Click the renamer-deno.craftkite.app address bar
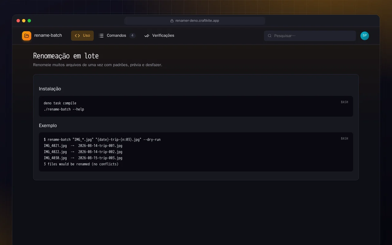The width and height of the screenshot is (392, 245). [x=195, y=21]
